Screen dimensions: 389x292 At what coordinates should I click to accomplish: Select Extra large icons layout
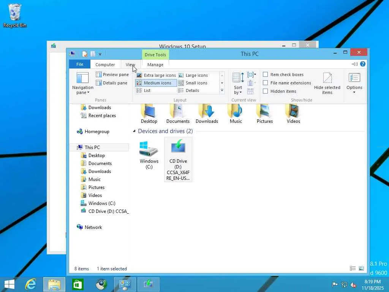coord(156,75)
